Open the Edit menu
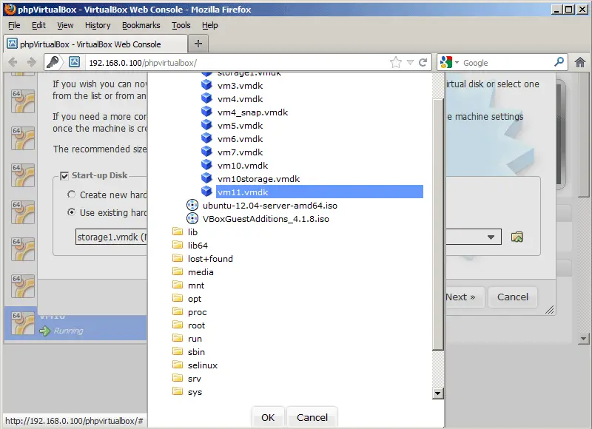 (38, 25)
